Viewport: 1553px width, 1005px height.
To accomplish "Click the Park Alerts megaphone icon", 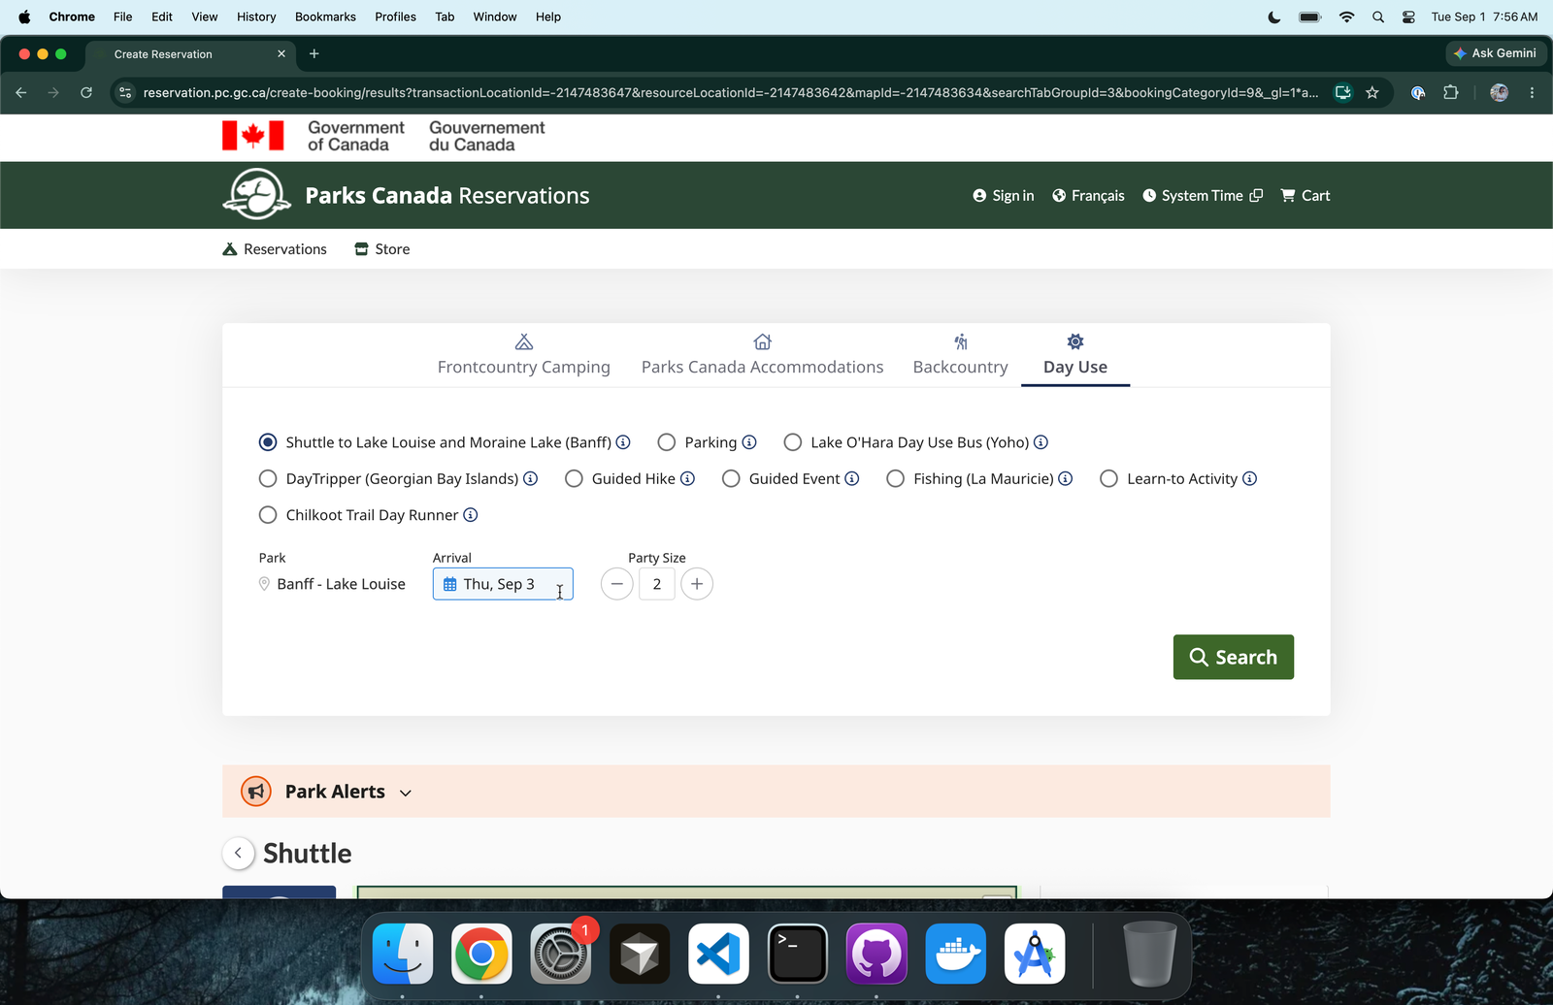I will point(256,792).
